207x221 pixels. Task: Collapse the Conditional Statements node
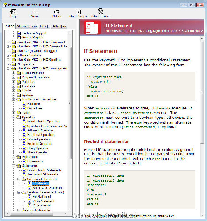(19, 179)
